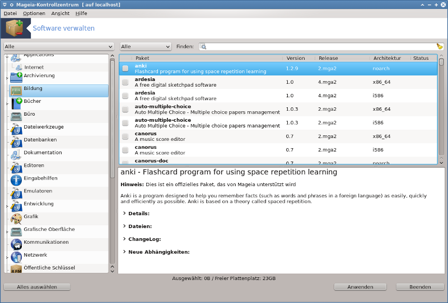Open the Hilfe menu
Viewport: 448px width, 303px height.
coord(81,13)
